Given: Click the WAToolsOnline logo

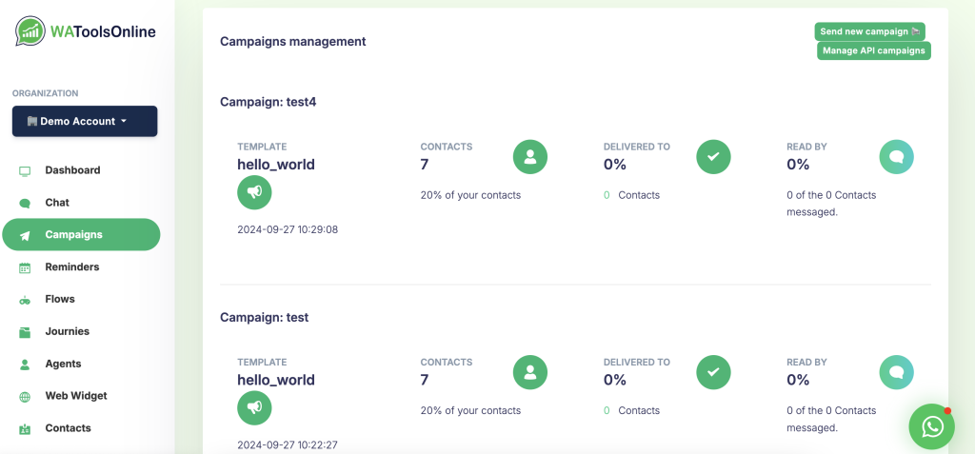Looking at the screenshot, I should point(86,31).
